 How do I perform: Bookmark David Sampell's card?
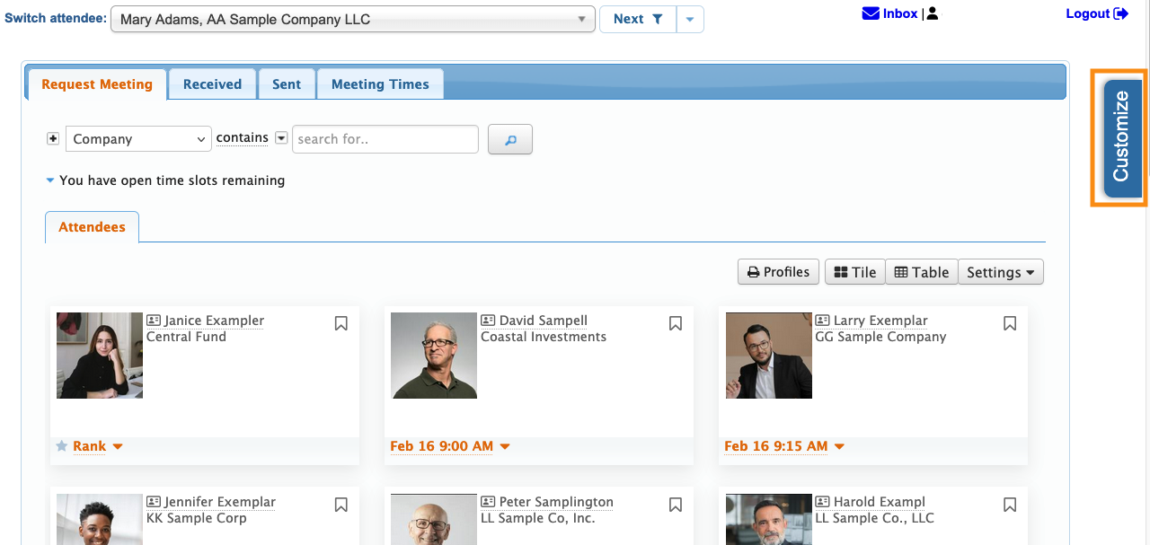(x=676, y=323)
